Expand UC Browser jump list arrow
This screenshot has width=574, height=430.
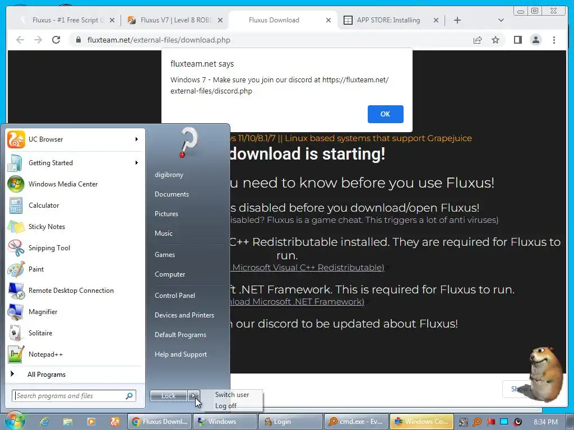137,139
